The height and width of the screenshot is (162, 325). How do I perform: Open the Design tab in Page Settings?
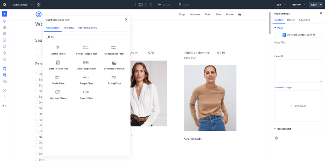[x=291, y=20]
